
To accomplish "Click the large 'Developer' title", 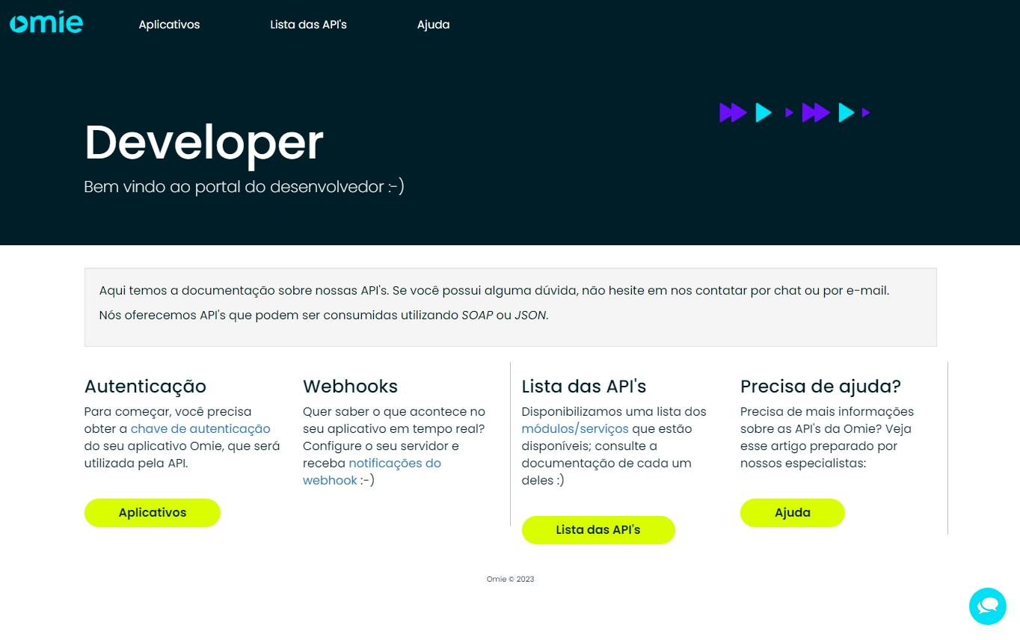I will [204, 142].
